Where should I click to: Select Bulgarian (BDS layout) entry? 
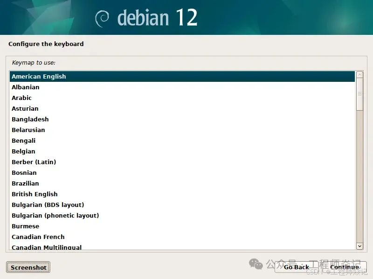[182, 205]
